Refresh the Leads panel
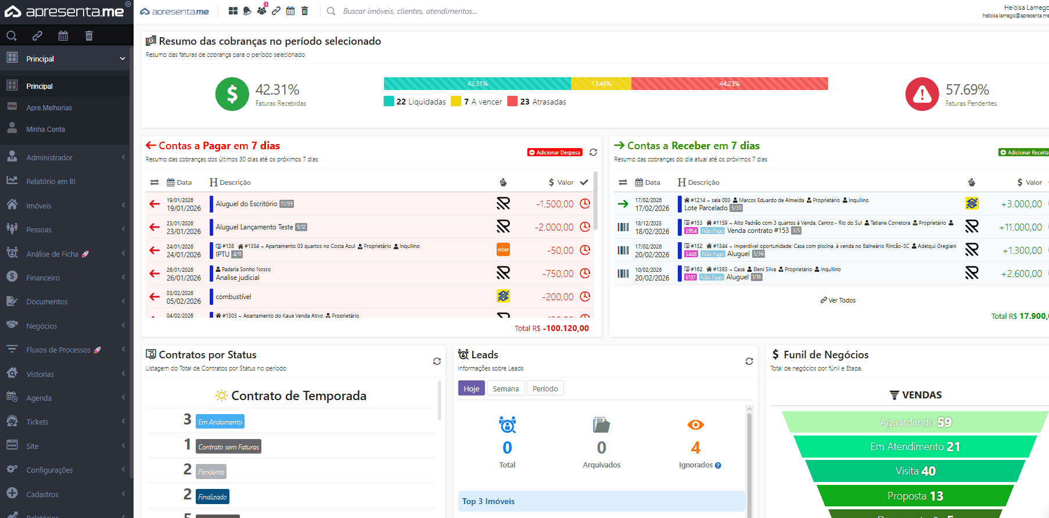Viewport: 1049px width, 518px height. point(749,361)
